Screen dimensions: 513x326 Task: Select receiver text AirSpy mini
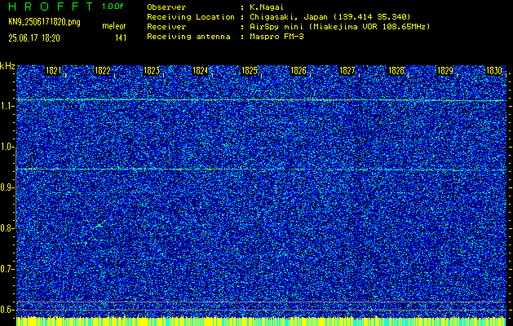[276, 27]
